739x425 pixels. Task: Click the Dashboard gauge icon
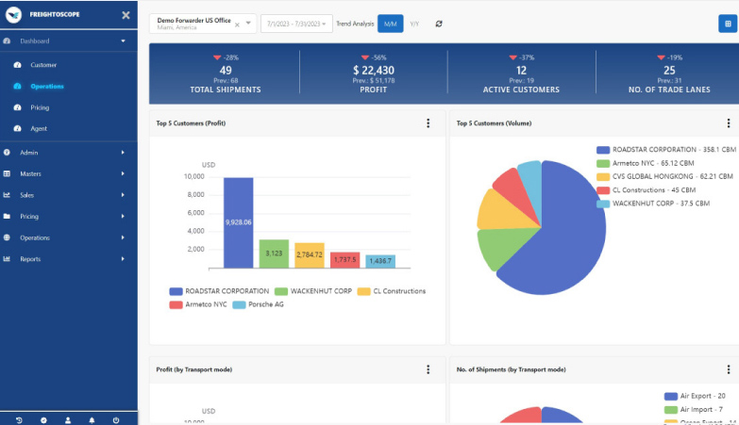(7, 41)
